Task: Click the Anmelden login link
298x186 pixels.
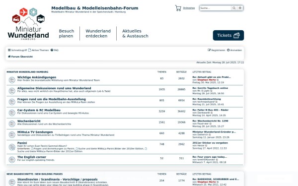Action: [x=234, y=50]
